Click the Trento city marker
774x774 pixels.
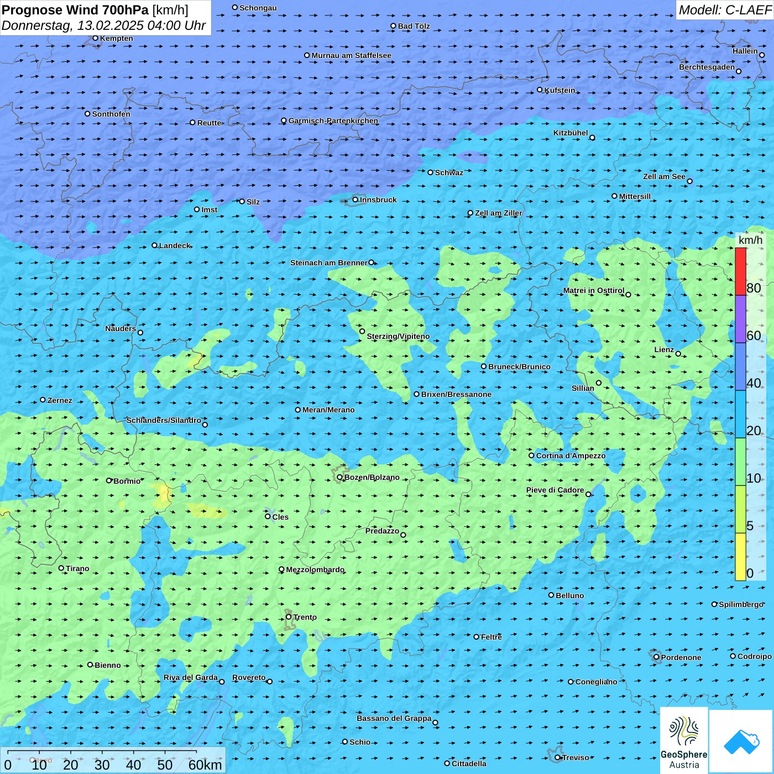point(289,617)
